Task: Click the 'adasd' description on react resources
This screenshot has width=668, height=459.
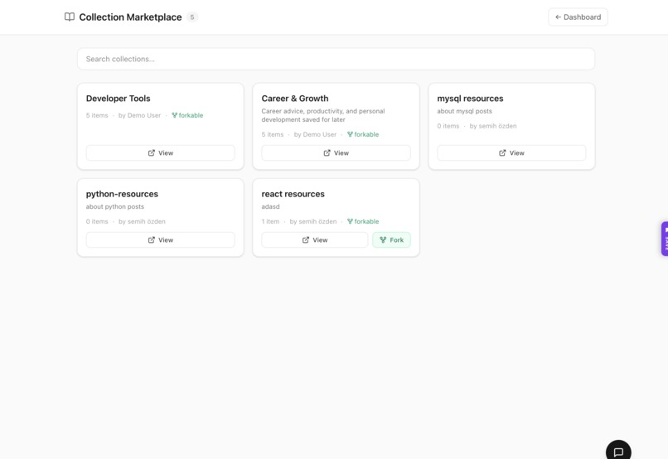Action: (x=270, y=206)
